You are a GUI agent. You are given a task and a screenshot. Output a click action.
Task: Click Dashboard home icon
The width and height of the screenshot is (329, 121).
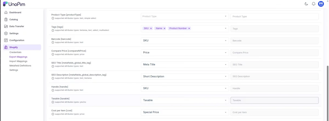tap(6, 13)
